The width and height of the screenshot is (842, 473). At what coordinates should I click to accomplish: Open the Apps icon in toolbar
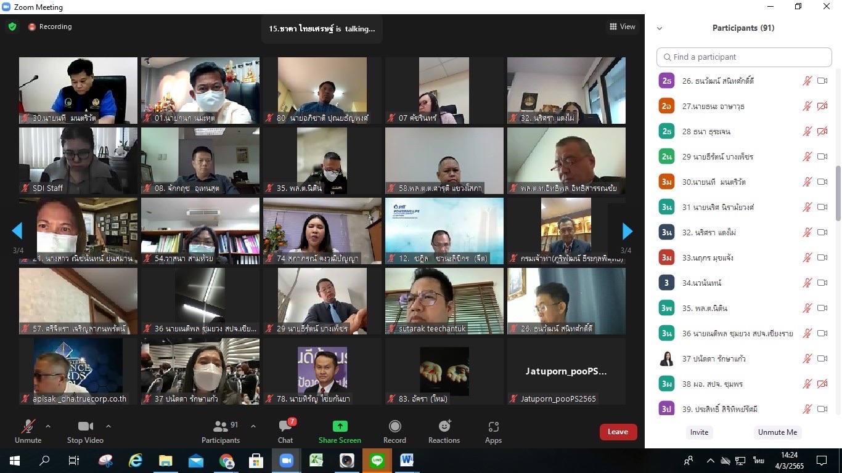click(493, 427)
